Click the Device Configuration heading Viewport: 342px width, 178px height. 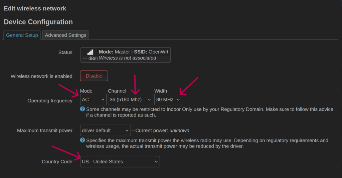pyautogui.click(x=38, y=22)
